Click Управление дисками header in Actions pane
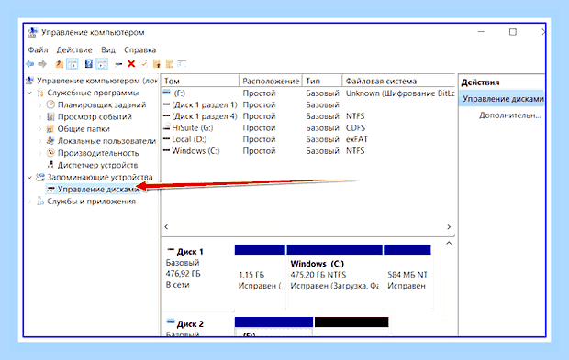The height and width of the screenshot is (360, 569). click(x=503, y=99)
